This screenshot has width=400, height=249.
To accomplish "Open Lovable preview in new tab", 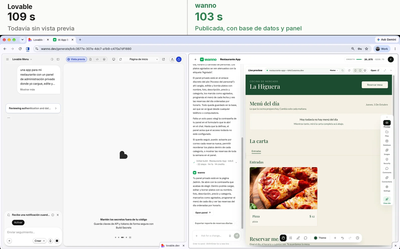I will tap(163, 59).
